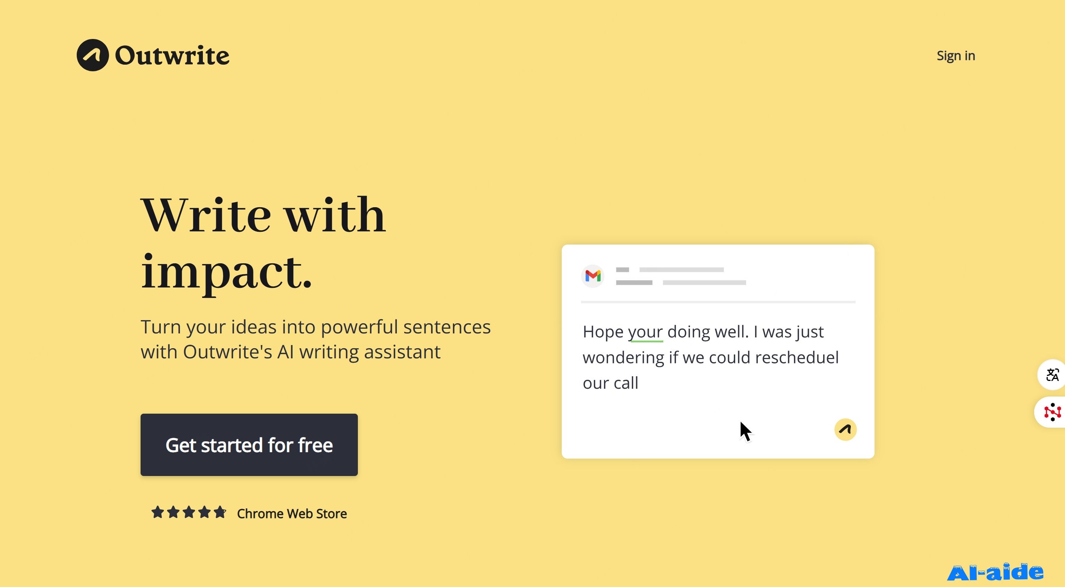Screen dimensions: 1065x587
Task: Open the red network extension side icon
Action: 1051,412
